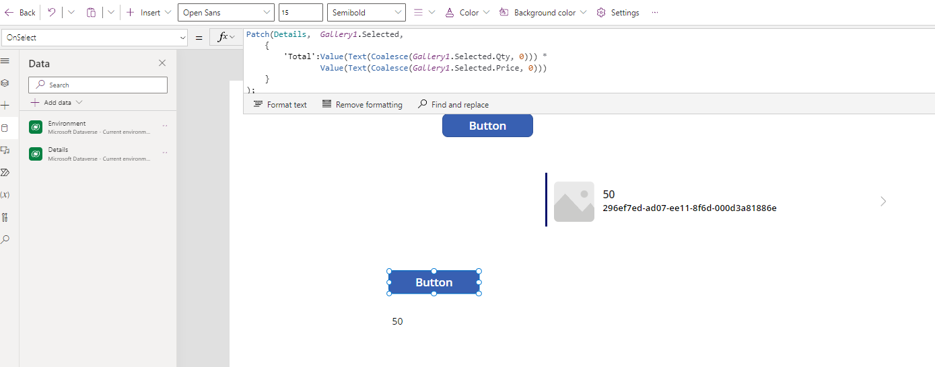Click the Patch formula text in editor

[396, 62]
